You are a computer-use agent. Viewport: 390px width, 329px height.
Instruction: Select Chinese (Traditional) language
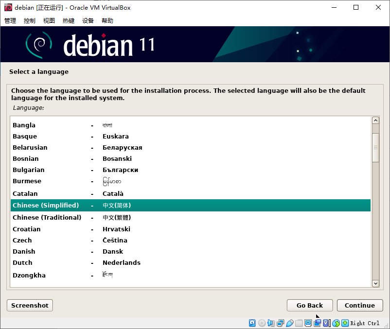191,217
